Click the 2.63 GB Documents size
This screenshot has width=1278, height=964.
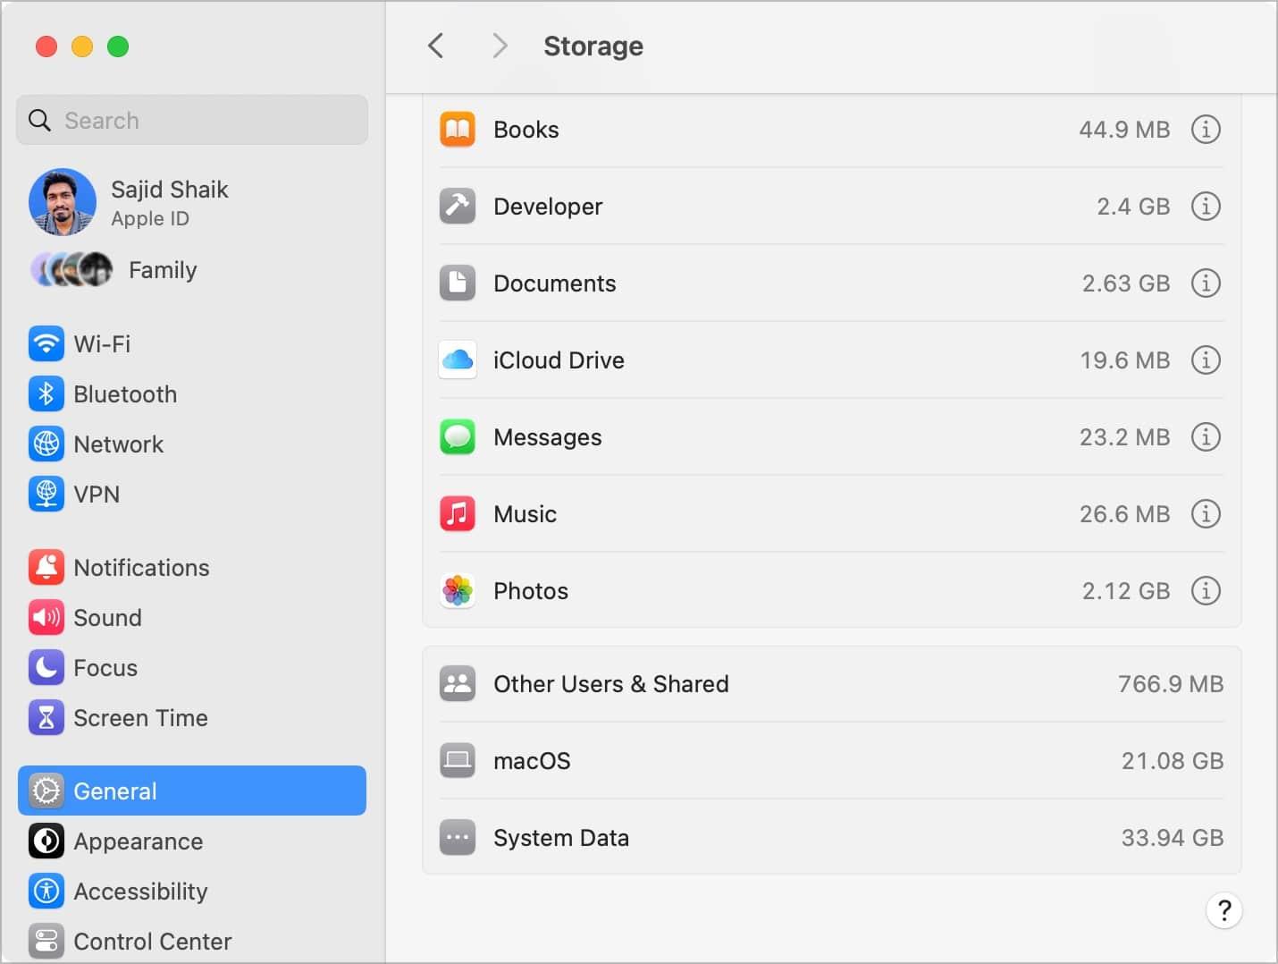pyautogui.click(x=1126, y=283)
